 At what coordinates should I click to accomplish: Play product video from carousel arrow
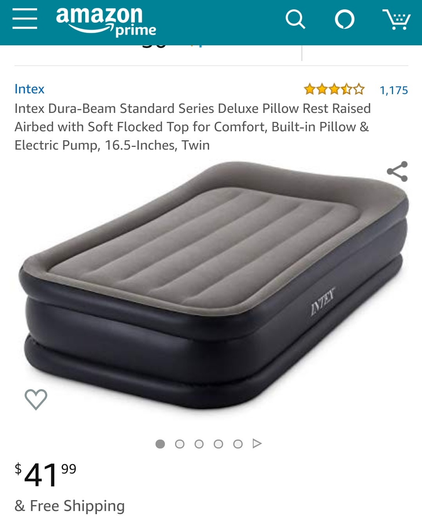point(257,443)
